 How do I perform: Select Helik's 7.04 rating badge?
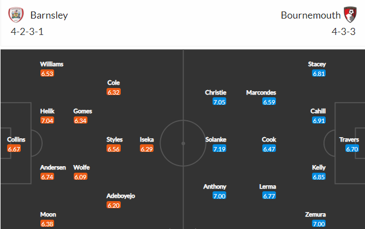(x=47, y=120)
